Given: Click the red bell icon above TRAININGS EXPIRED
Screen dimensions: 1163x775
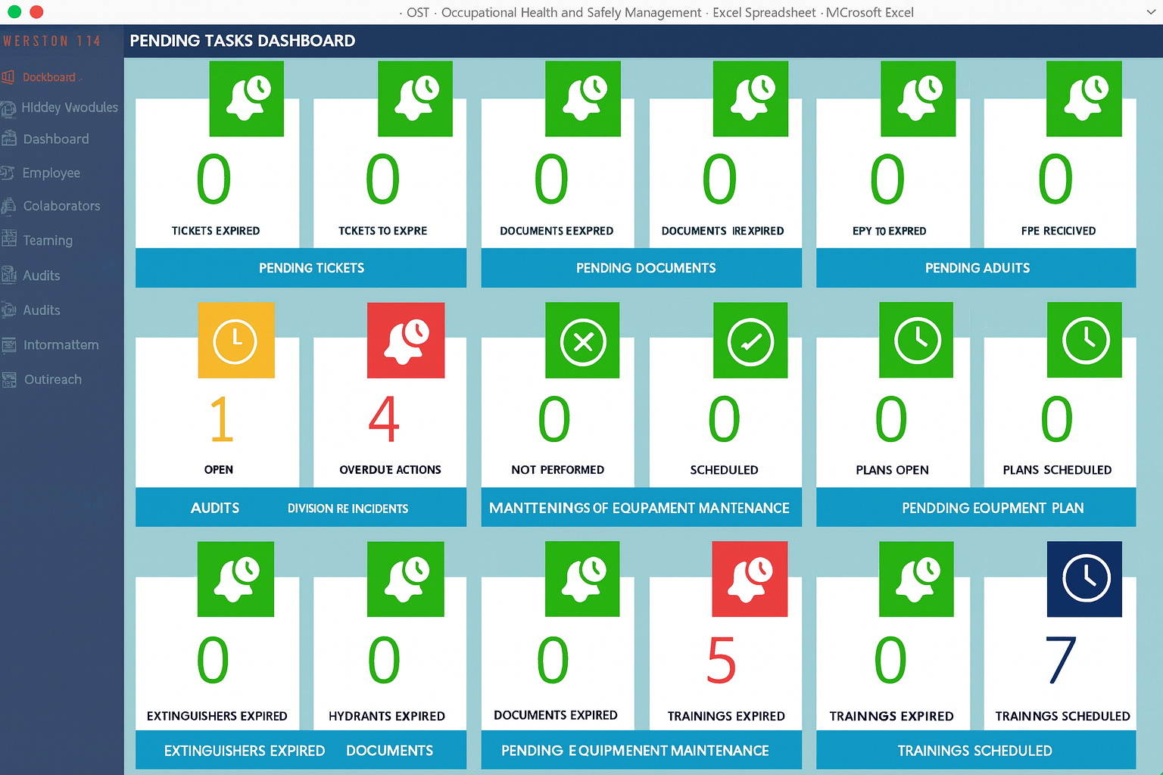Looking at the screenshot, I should (x=750, y=579).
